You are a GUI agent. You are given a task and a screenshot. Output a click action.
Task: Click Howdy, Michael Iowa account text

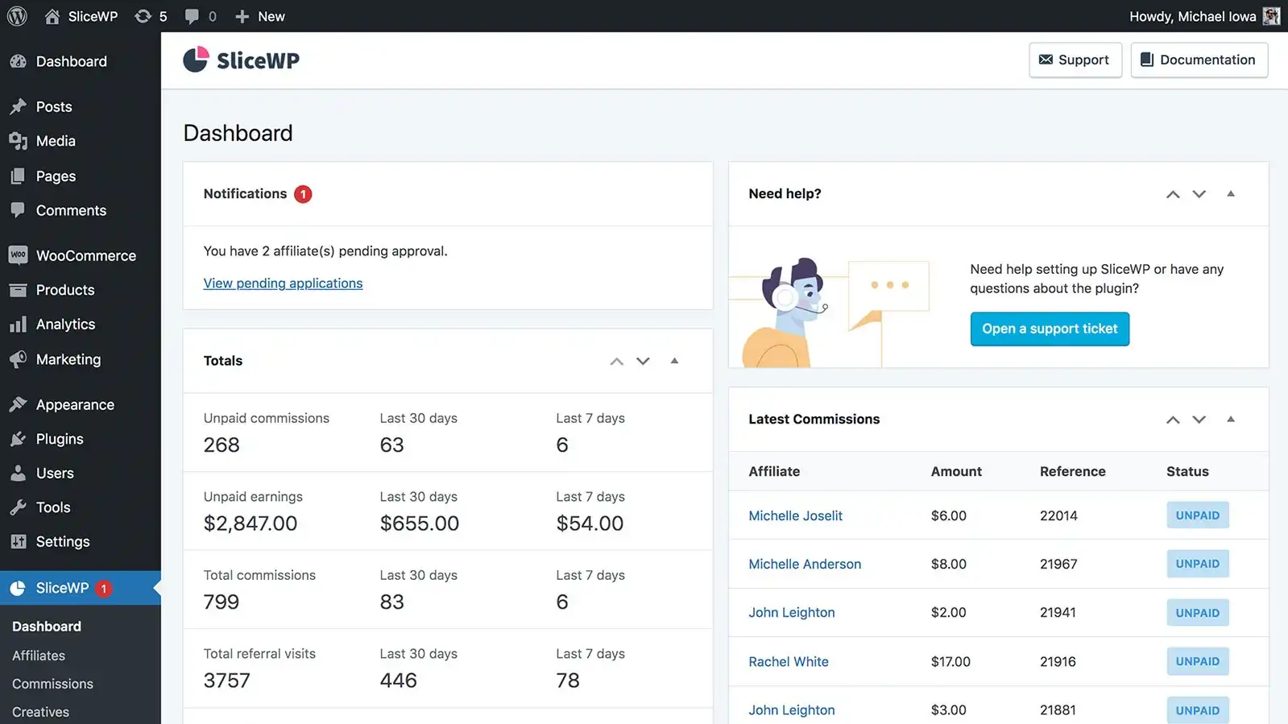pos(1192,16)
